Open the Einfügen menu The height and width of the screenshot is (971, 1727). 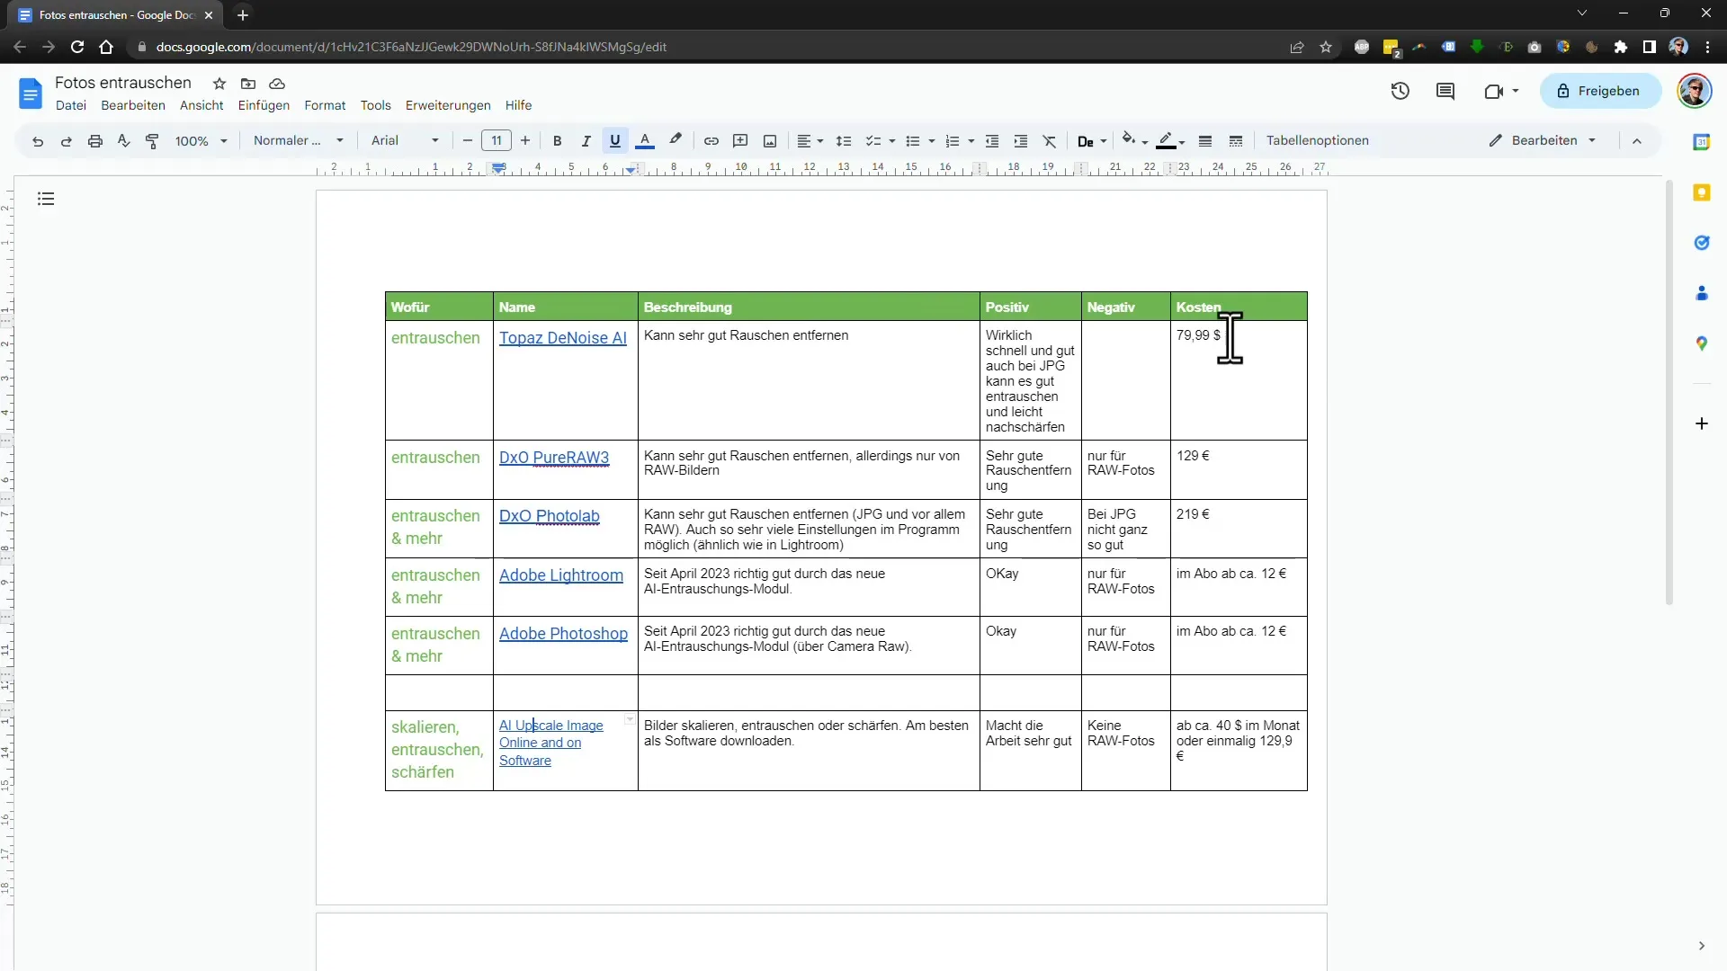(264, 105)
